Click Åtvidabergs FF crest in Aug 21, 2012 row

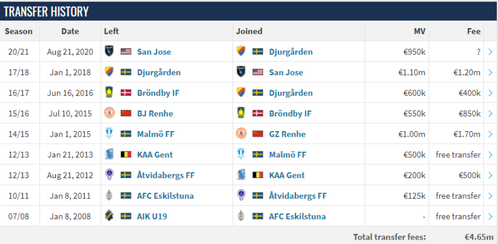point(109,175)
